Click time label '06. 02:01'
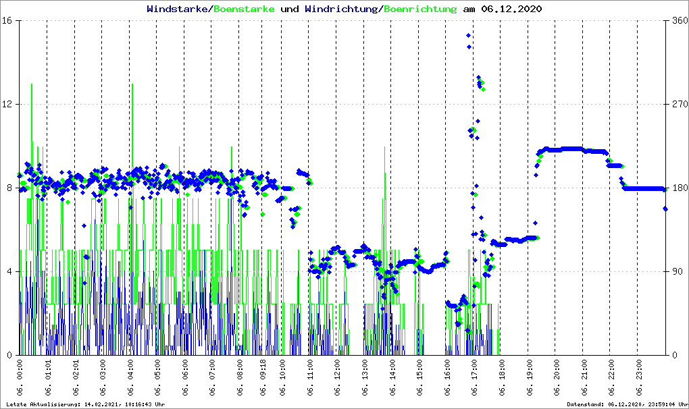The width and height of the screenshot is (689, 409). tap(75, 378)
